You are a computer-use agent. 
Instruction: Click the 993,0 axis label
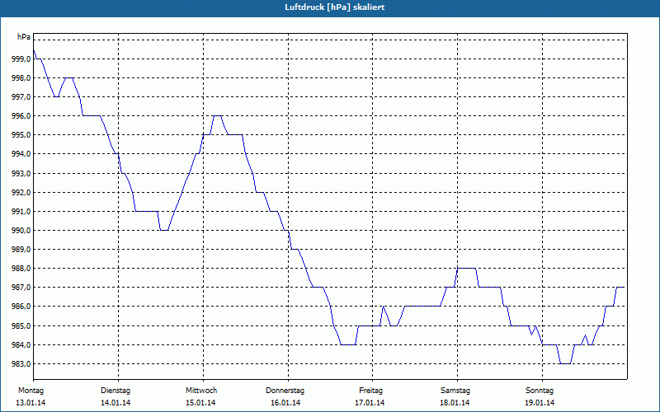coord(21,174)
